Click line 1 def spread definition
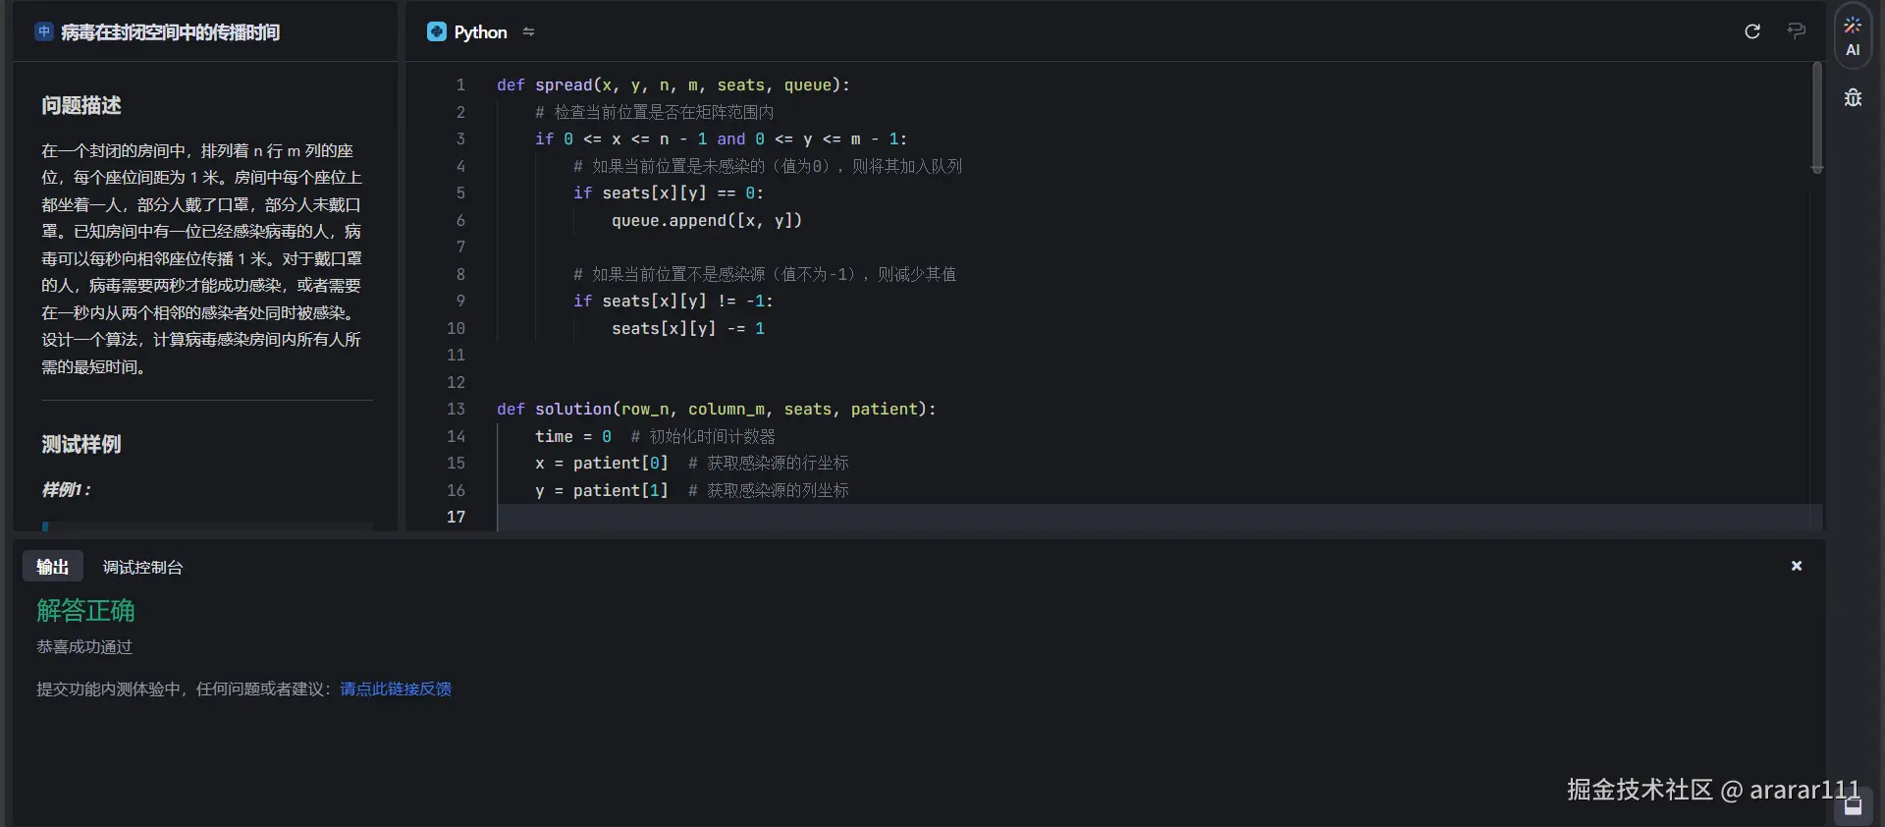 673,85
